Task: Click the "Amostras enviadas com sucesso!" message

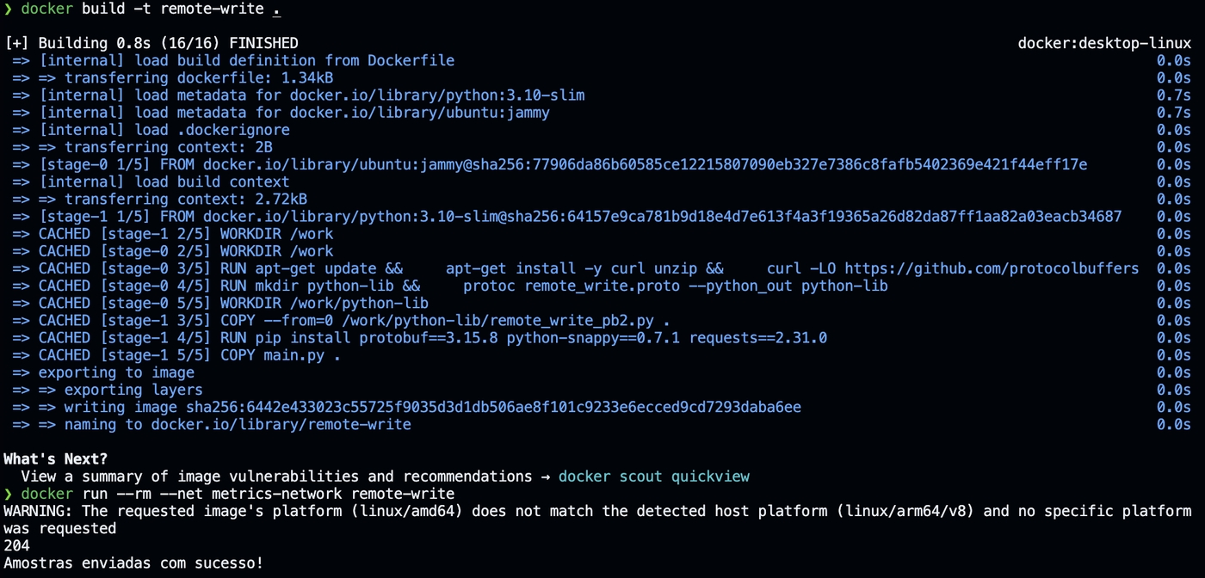Action: click(133, 563)
